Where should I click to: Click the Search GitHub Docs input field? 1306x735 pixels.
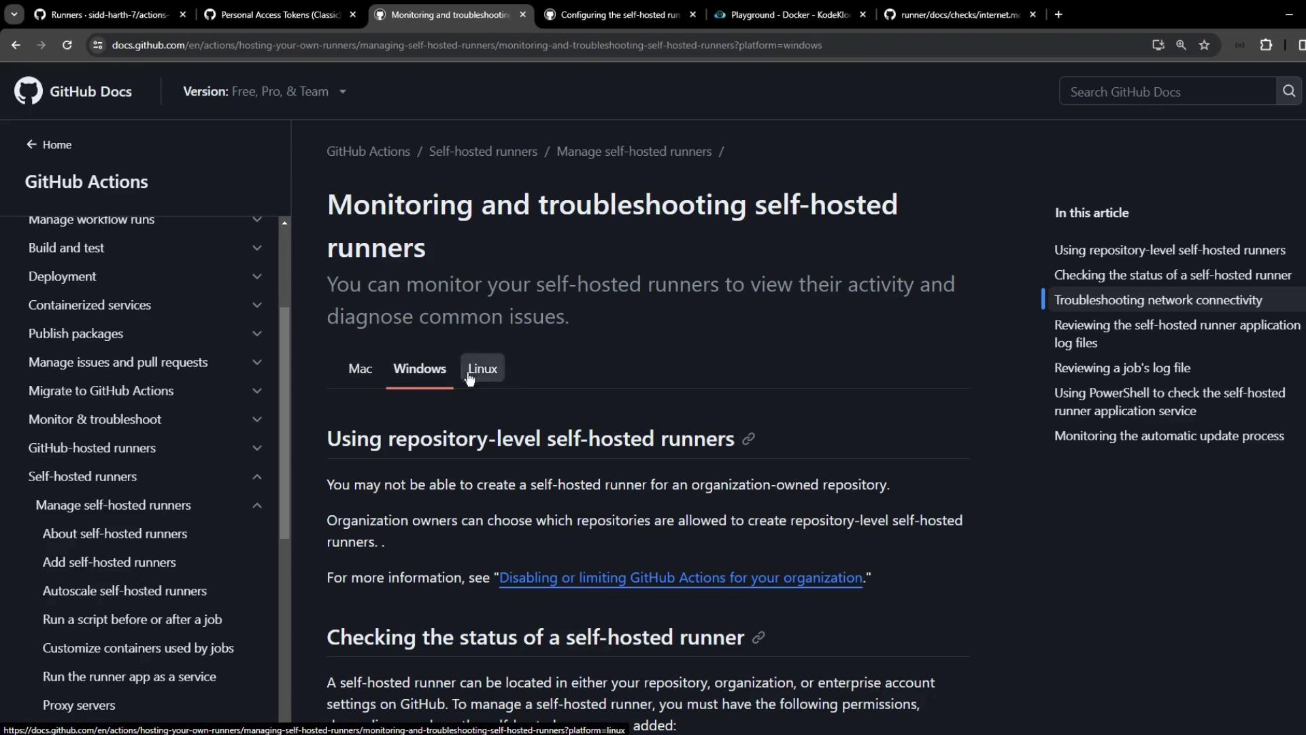[x=1167, y=92]
